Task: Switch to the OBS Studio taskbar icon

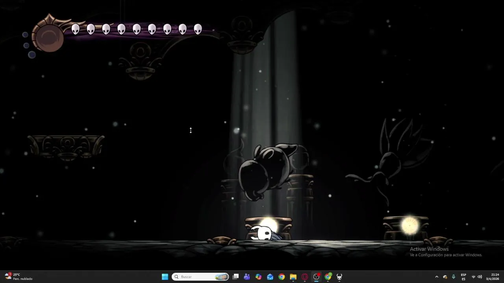Action: point(316,277)
